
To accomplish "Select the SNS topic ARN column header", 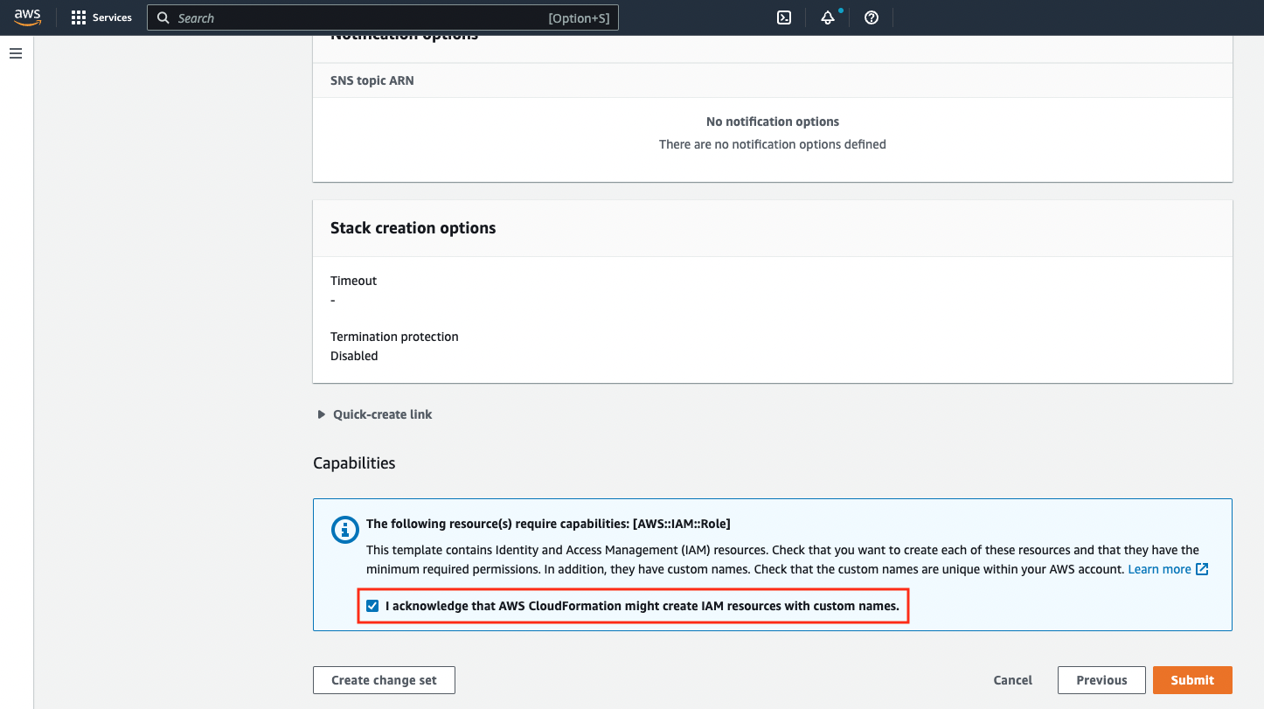I will pos(372,80).
